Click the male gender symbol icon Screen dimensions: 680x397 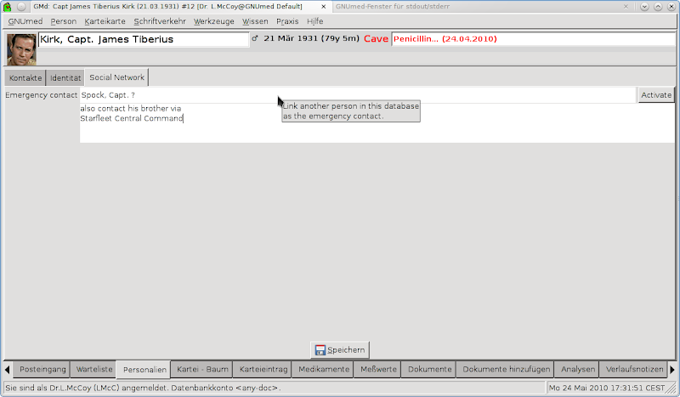(255, 38)
